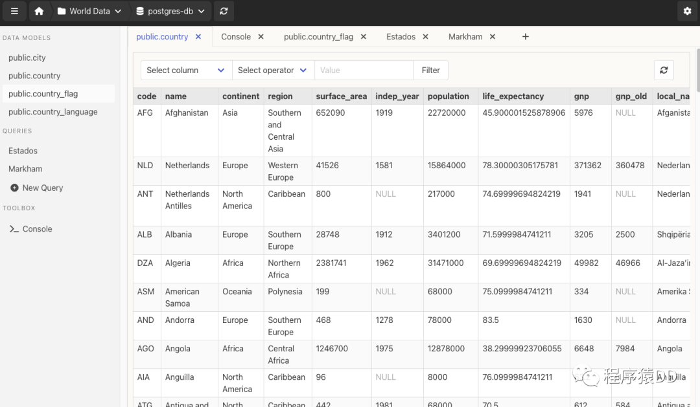
Task: Click the surface_area column header
Action: 342,96
